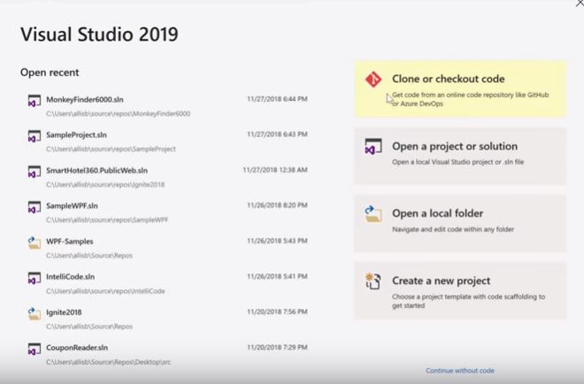Click Continue without code link
584x384 pixels.
[460, 371]
